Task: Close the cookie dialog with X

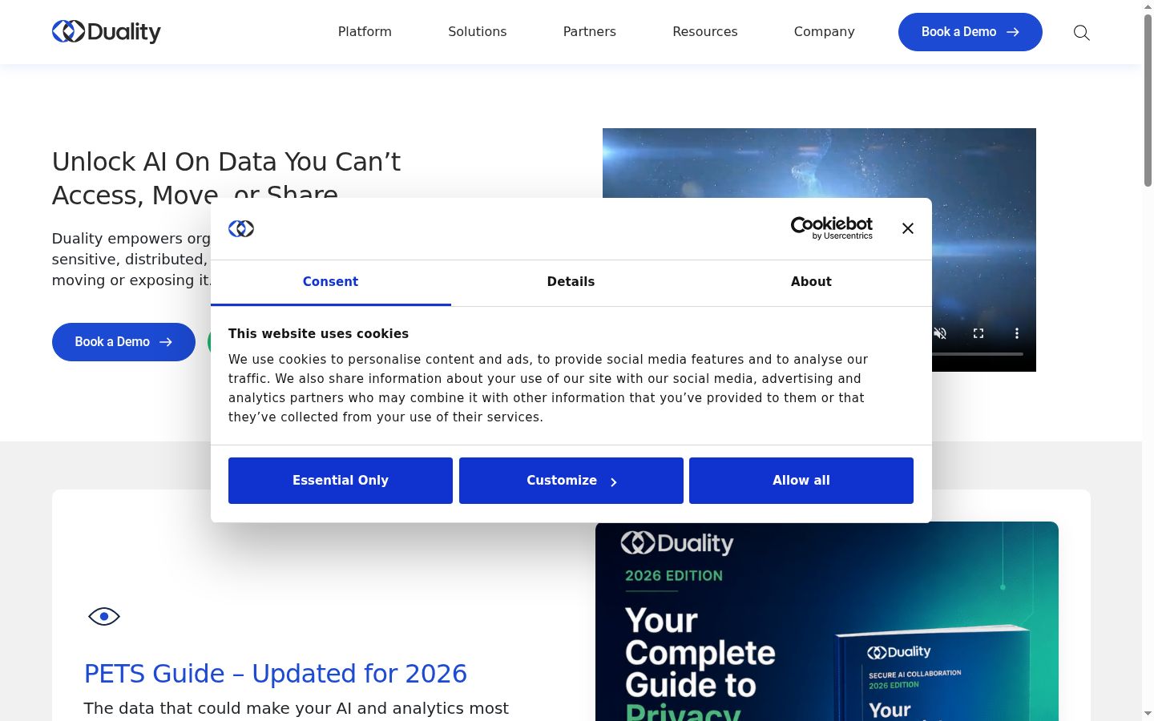Action: tap(908, 228)
